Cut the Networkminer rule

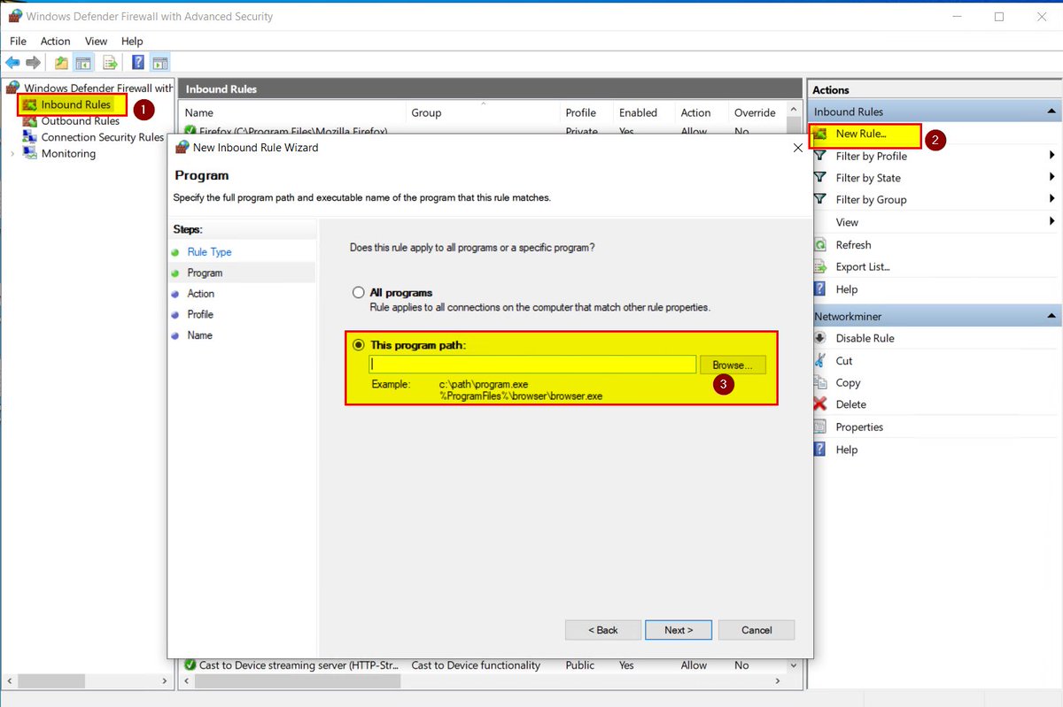click(x=843, y=360)
